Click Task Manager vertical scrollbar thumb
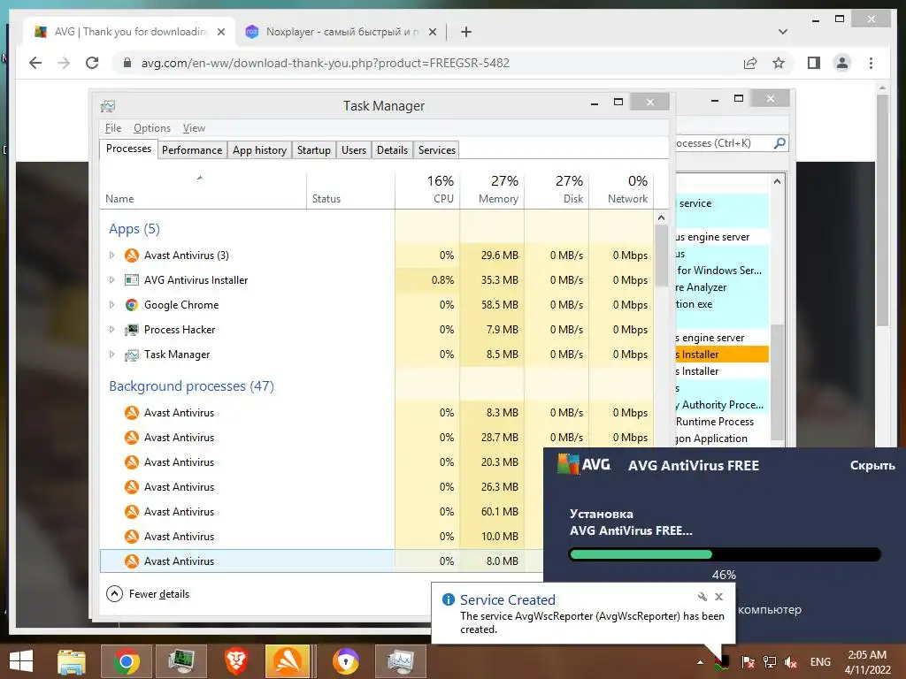 (661, 256)
